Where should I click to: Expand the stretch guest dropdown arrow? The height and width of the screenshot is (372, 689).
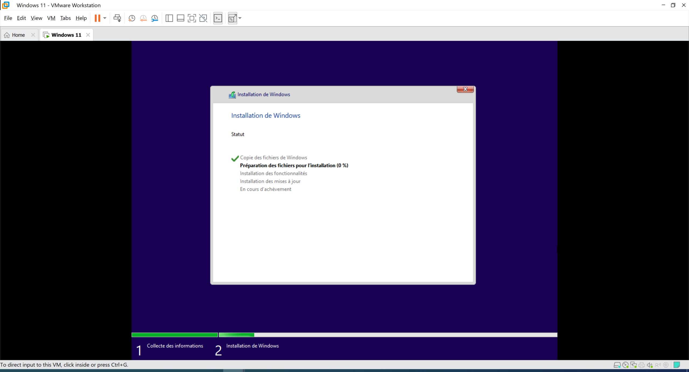[240, 18]
